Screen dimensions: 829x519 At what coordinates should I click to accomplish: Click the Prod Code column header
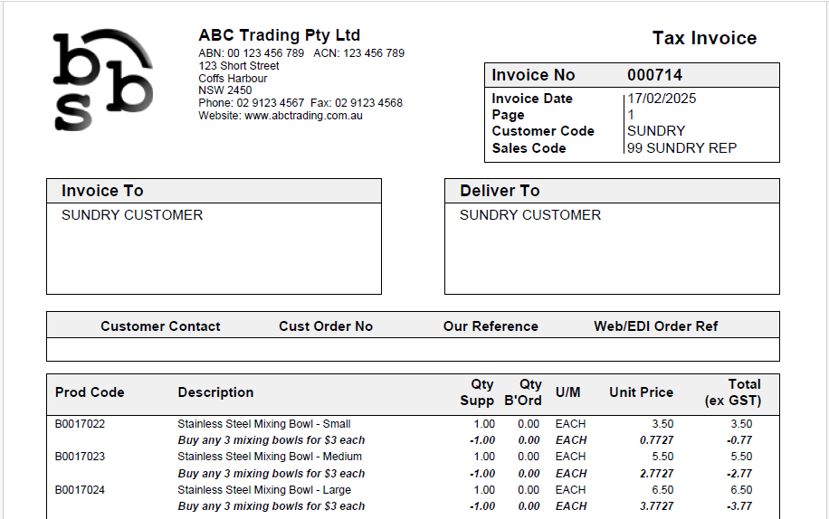pos(90,392)
